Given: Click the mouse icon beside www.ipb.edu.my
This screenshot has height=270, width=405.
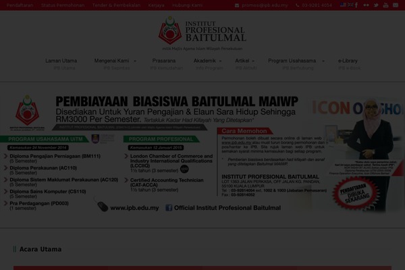Looking at the screenshot, I should 102,206.
